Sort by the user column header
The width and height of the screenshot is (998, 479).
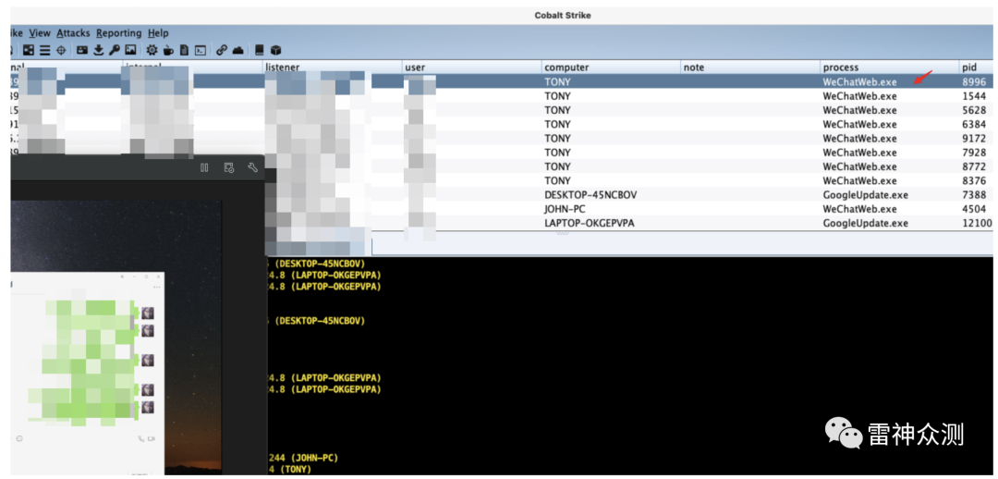[x=471, y=67]
